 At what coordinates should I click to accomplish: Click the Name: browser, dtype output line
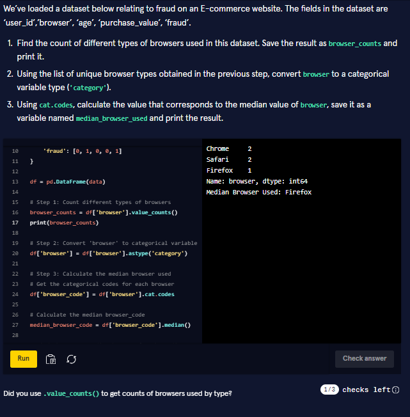click(x=257, y=182)
